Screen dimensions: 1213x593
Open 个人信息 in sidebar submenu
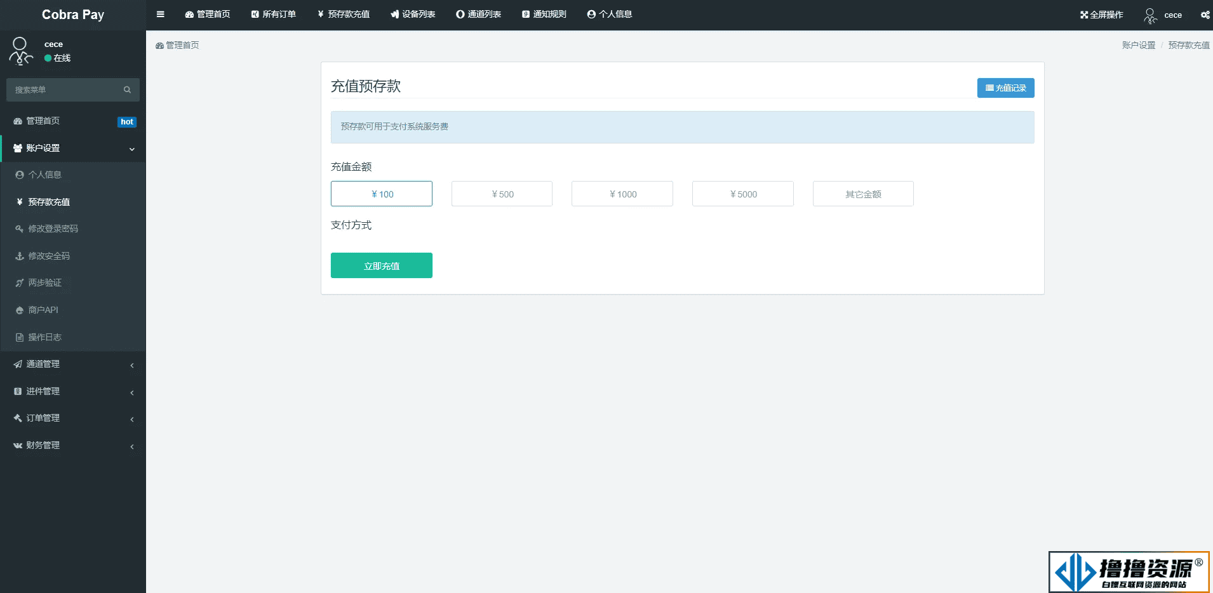tap(73, 175)
